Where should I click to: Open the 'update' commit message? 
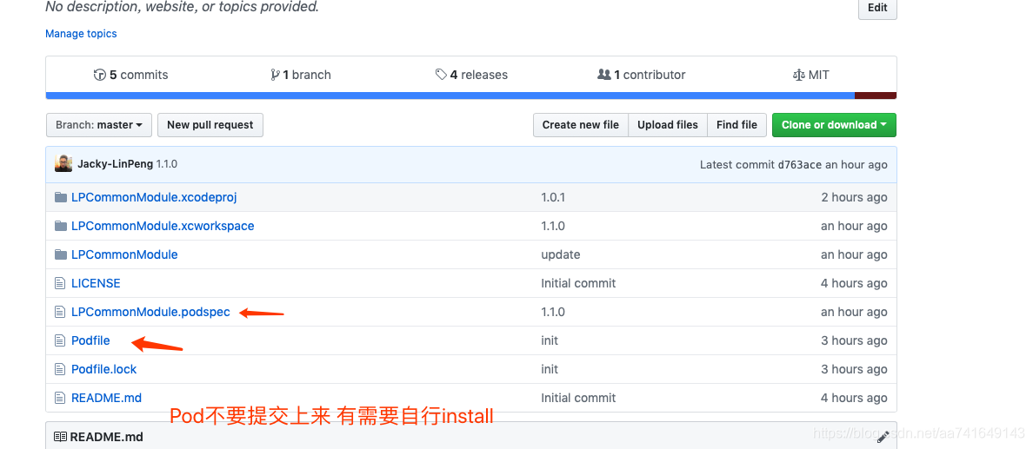(561, 254)
